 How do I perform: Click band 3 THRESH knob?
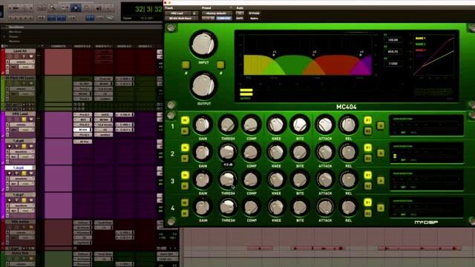[228, 179]
